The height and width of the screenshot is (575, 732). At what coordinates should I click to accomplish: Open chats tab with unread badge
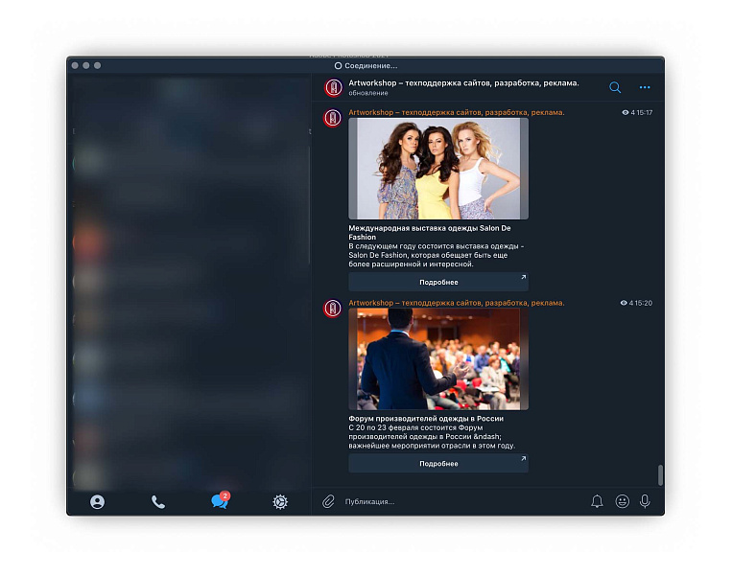tap(220, 501)
